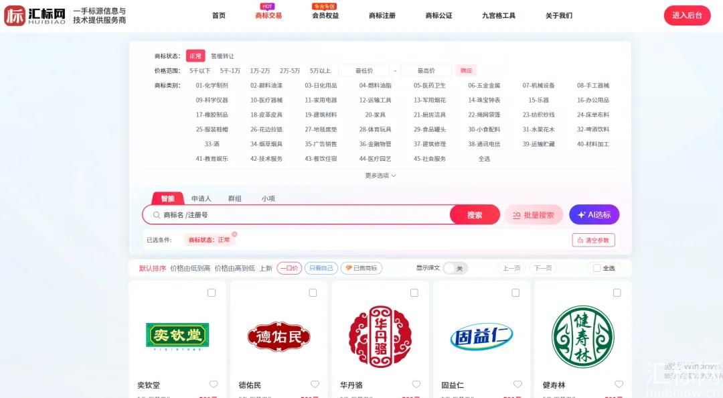Image resolution: width=723 pixels, height=398 pixels.
Task: Open the 华丹骆 trademark logo thumbnail
Action: point(380,336)
